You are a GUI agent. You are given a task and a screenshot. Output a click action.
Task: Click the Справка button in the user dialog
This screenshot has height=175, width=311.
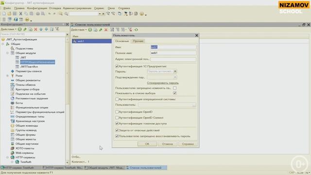click(x=188, y=144)
